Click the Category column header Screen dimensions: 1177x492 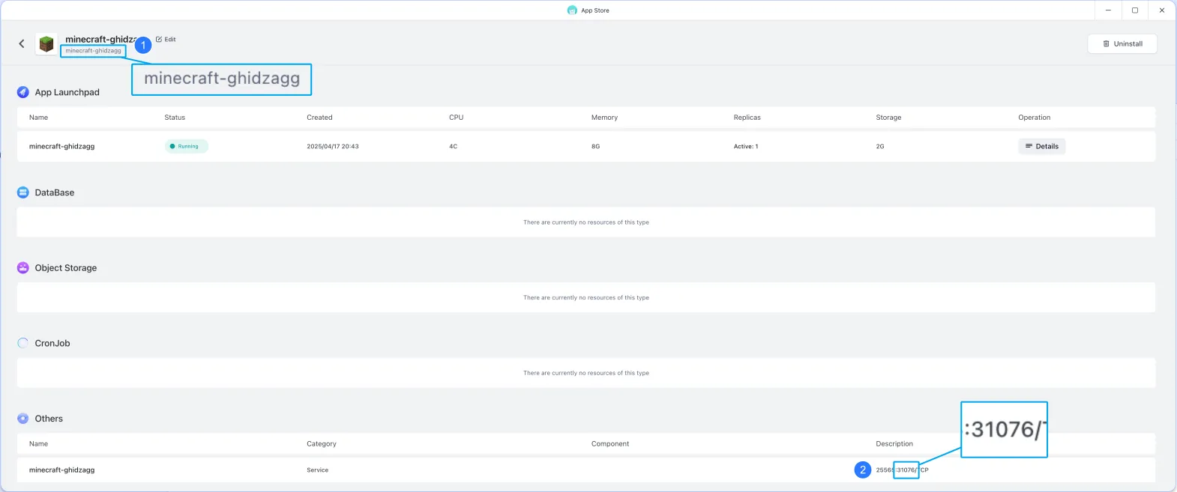(x=322, y=444)
